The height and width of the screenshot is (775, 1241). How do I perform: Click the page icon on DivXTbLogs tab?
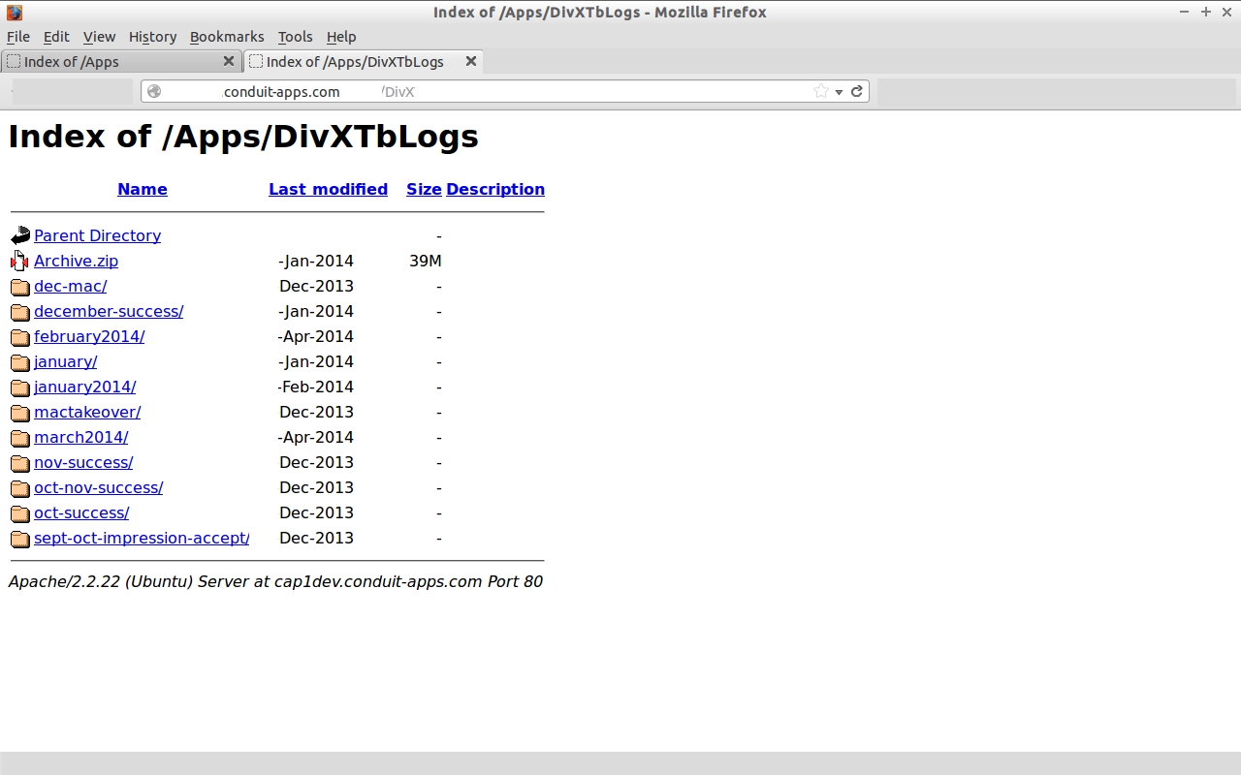pyautogui.click(x=256, y=61)
